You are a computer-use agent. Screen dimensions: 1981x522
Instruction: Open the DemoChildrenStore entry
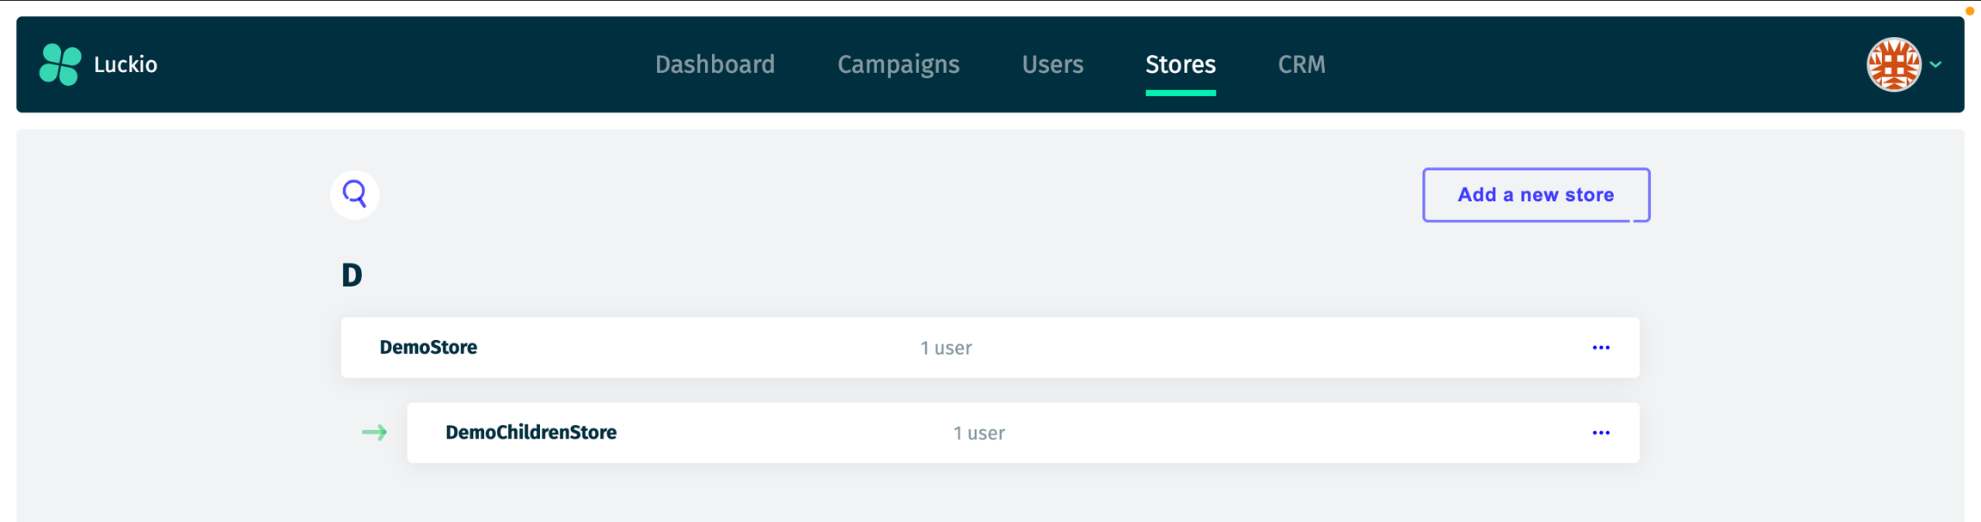click(x=531, y=433)
